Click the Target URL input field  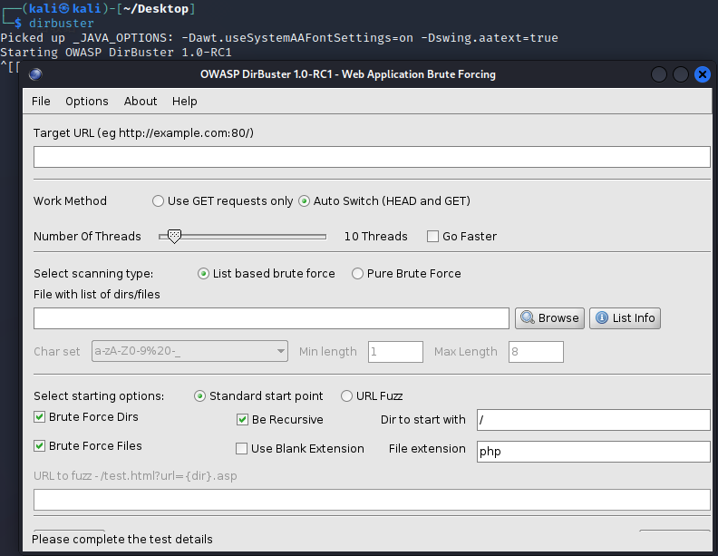pyautogui.click(x=372, y=158)
